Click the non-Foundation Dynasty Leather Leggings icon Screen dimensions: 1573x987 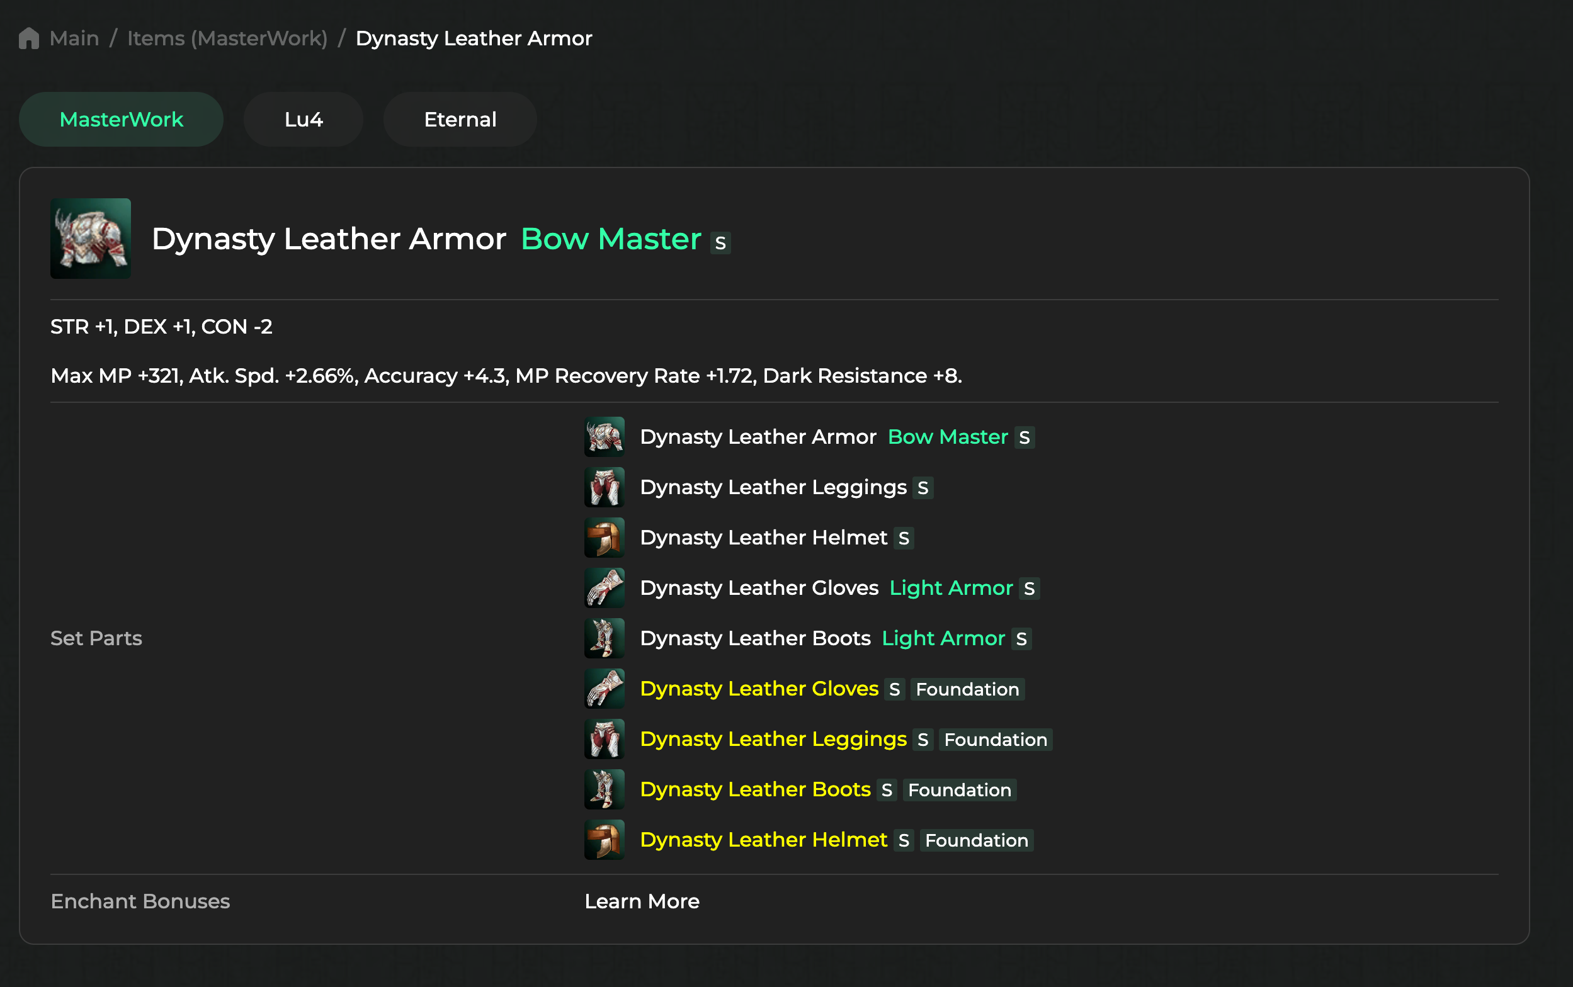(x=604, y=487)
